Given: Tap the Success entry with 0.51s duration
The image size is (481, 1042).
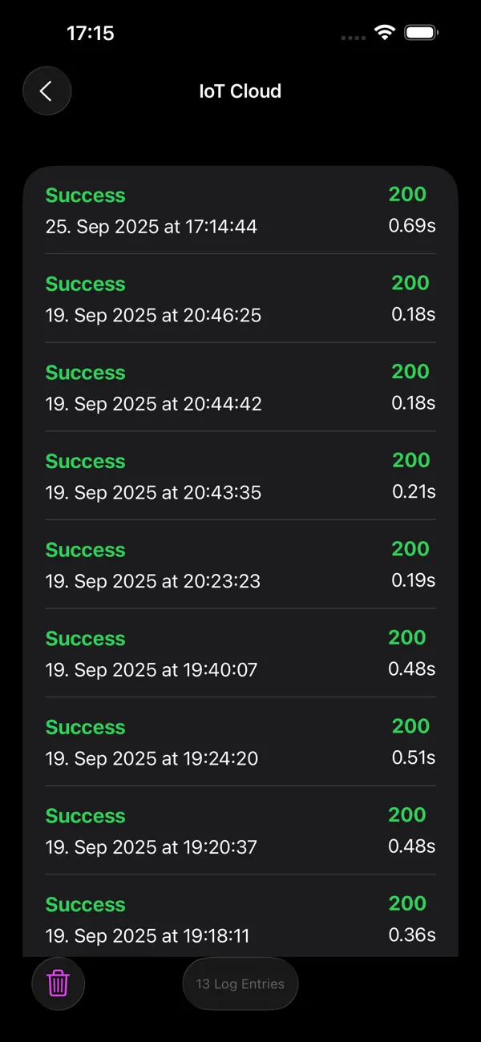Looking at the screenshot, I should tap(240, 742).
